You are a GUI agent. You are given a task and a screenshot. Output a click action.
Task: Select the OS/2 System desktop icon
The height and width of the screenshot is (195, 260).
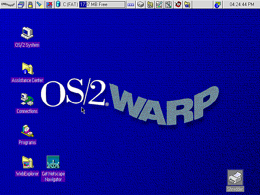pyautogui.click(x=27, y=33)
